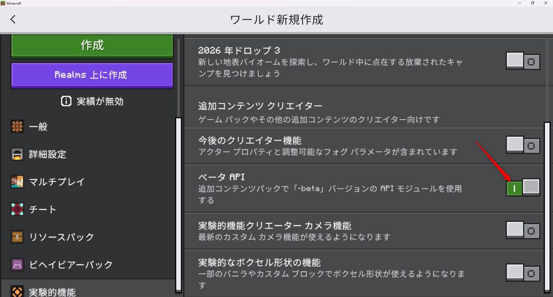Click the right settings panel scrollbar
The width and height of the screenshot is (553, 297).
point(547,208)
